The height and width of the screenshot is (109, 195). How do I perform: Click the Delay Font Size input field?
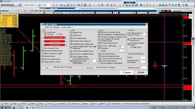click(x=143, y=68)
